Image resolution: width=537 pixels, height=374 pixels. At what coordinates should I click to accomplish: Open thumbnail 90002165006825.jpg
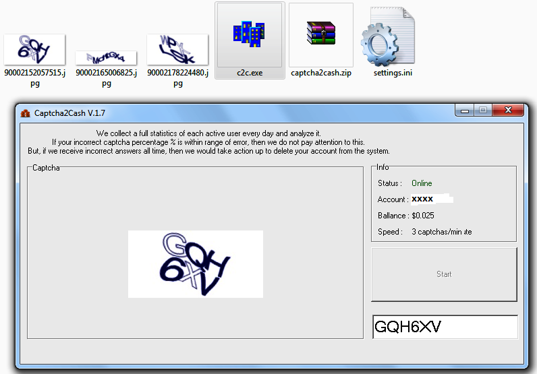[x=106, y=58]
